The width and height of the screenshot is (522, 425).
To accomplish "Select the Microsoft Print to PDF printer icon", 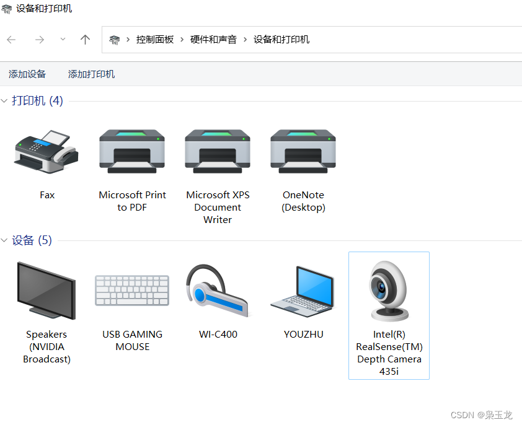I will [x=132, y=151].
